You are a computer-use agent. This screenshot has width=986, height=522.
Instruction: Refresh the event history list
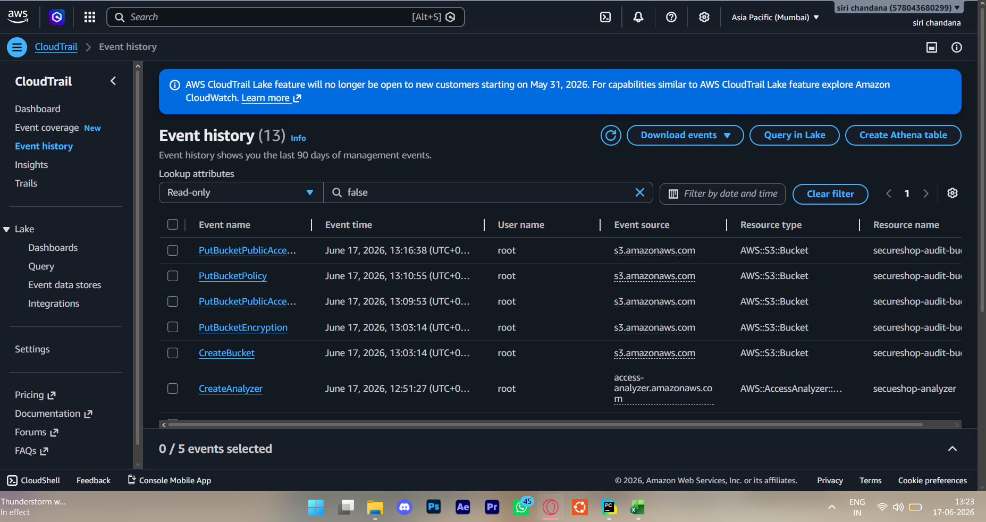pyautogui.click(x=611, y=135)
